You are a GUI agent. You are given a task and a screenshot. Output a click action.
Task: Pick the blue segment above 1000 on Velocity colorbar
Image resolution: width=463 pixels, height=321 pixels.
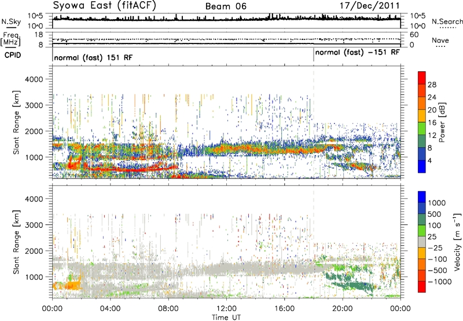pos(422,196)
